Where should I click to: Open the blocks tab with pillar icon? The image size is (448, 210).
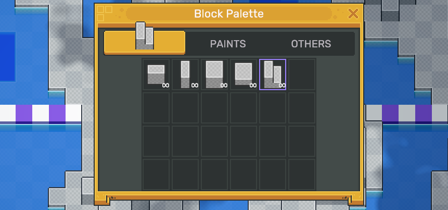(x=145, y=43)
